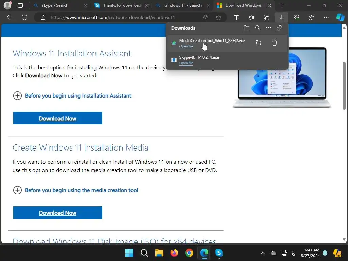Open the Windows Start menu
348x261 pixels.
129,253
